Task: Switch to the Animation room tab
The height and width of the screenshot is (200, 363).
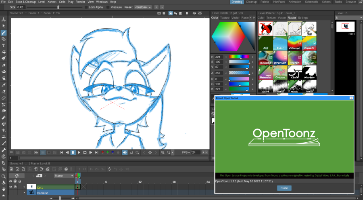Action: (x=295, y=2)
